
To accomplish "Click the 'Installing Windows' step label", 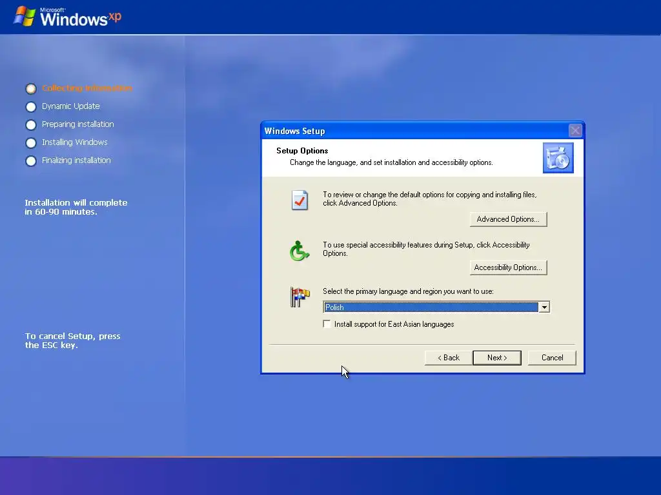I will [x=75, y=142].
